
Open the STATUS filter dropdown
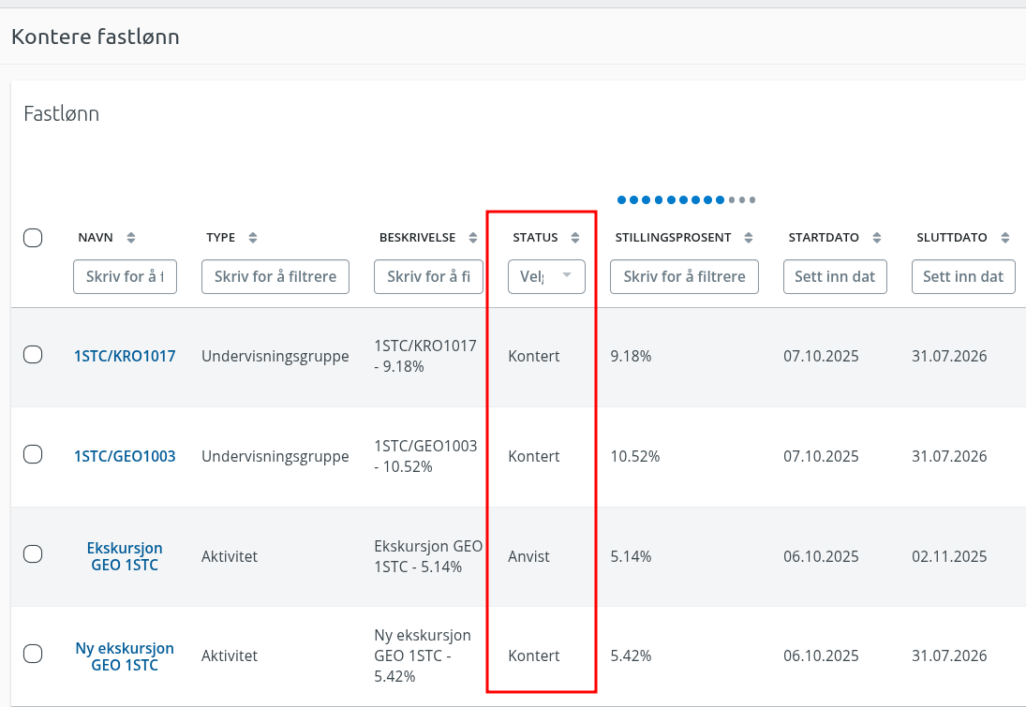546,276
